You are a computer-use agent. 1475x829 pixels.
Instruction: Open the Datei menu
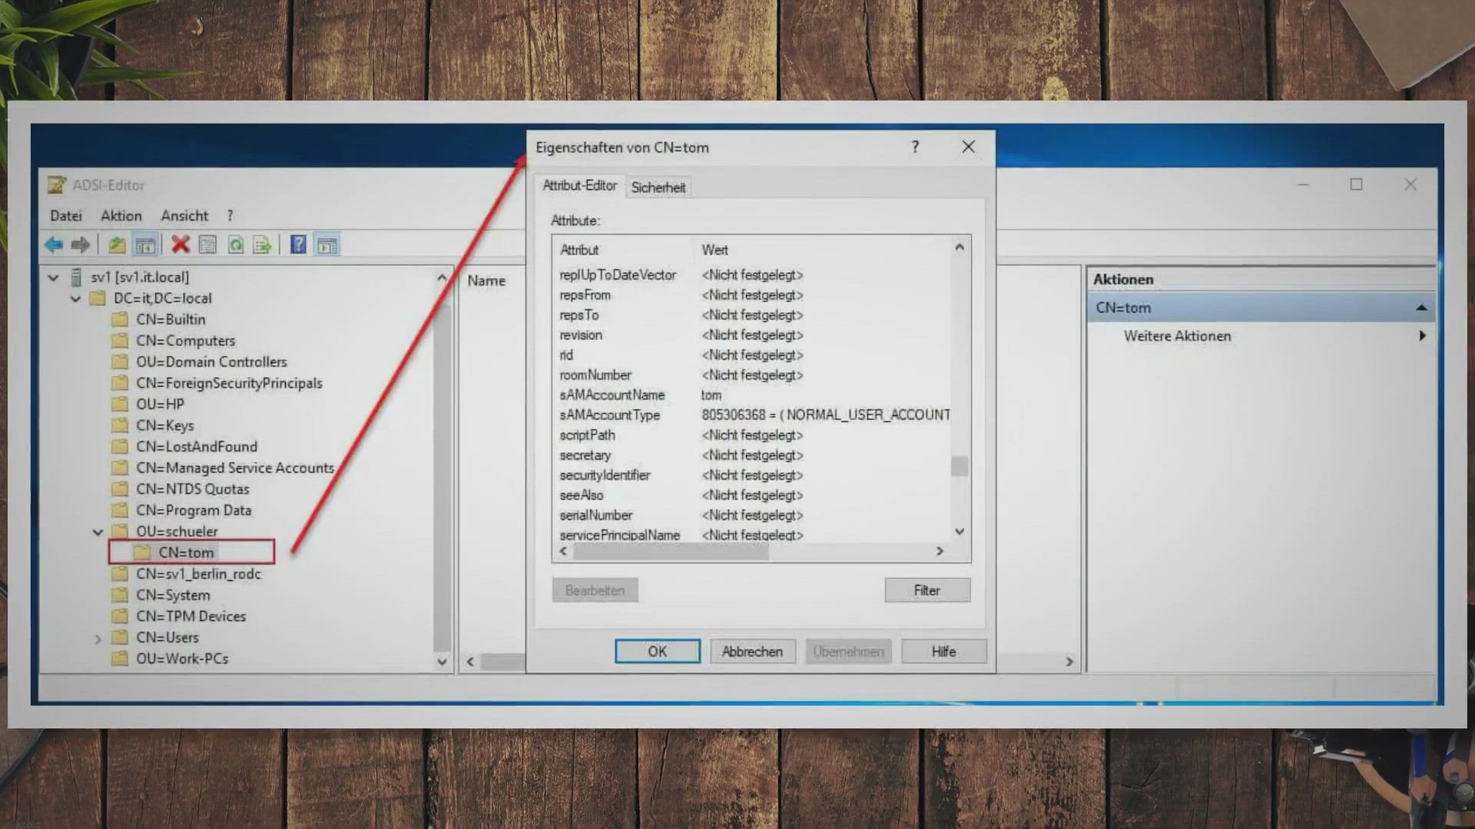tap(66, 216)
